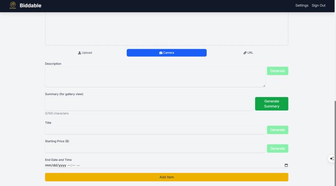The height and width of the screenshot is (186, 336).
Task: Click the yellow Add Item button
Action: [x=166, y=177]
